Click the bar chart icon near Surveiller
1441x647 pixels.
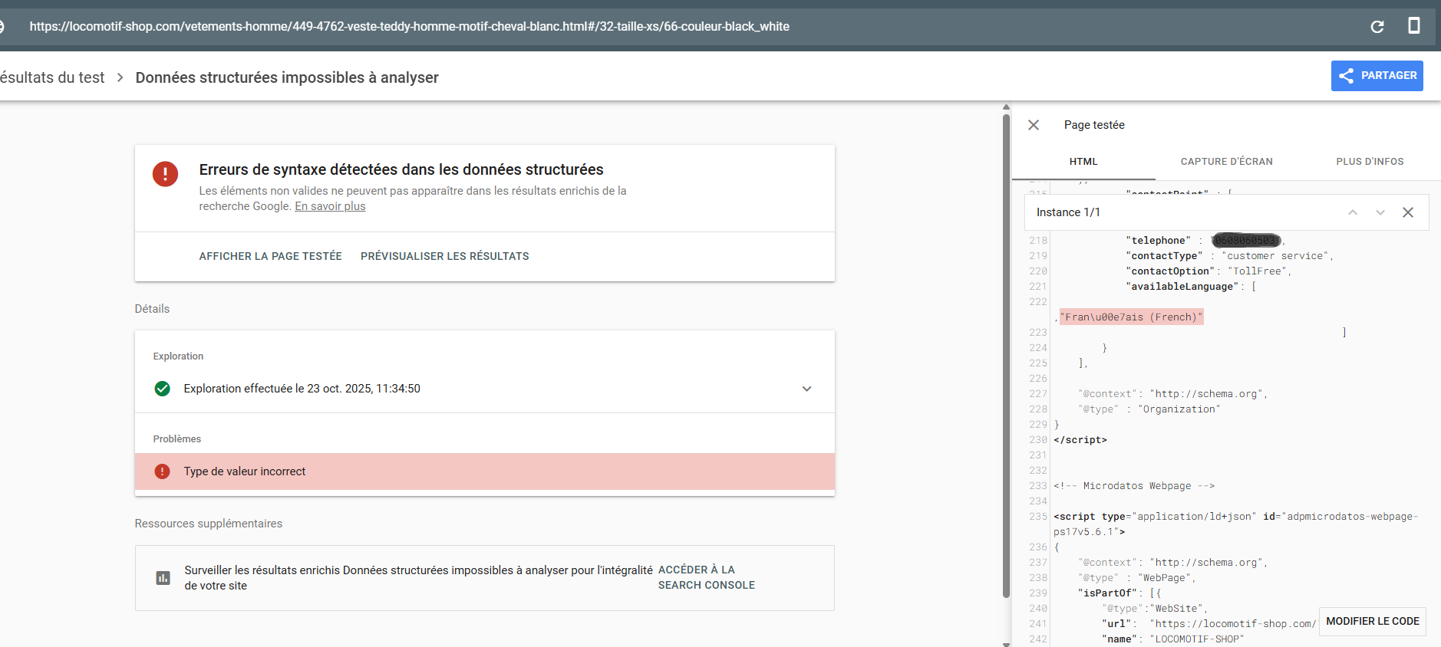[163, 578]
